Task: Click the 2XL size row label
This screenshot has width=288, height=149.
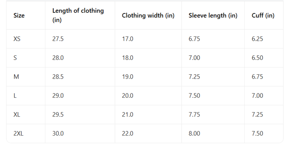Action: pyautogui.click(x=18, y=133)
